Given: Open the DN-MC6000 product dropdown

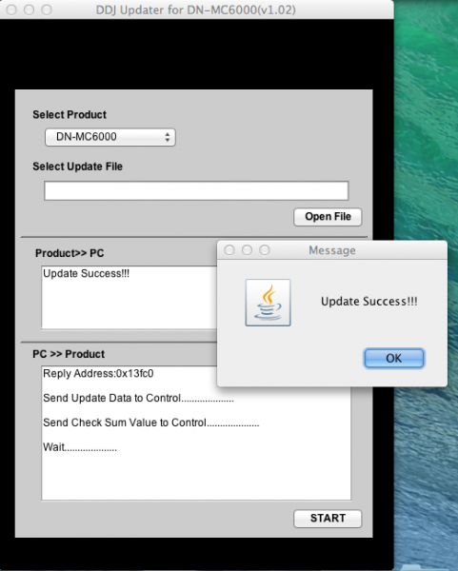Looking at the screenshot, I should click(110, 137).
